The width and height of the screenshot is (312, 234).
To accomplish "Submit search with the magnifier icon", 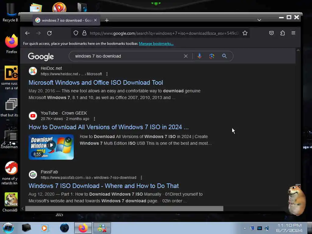I will (x=225, y=56).
